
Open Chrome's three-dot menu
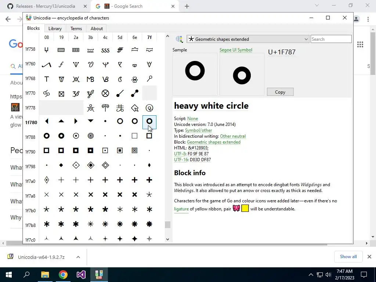tap(368, 19)
